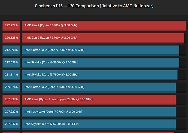Select the Intel Kaby Lake Core i7-7700K bar
188x133 pixels.
99,112
